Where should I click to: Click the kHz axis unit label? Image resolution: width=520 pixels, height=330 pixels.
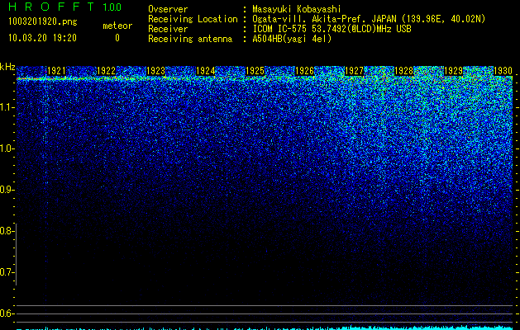click(x=7, y=67)
